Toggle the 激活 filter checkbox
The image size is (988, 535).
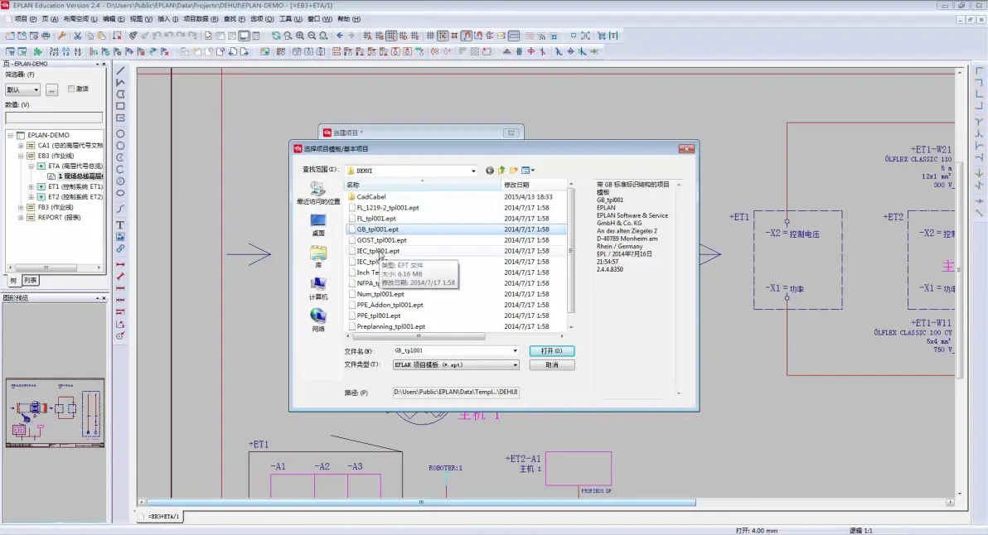[x=71, y=89]
